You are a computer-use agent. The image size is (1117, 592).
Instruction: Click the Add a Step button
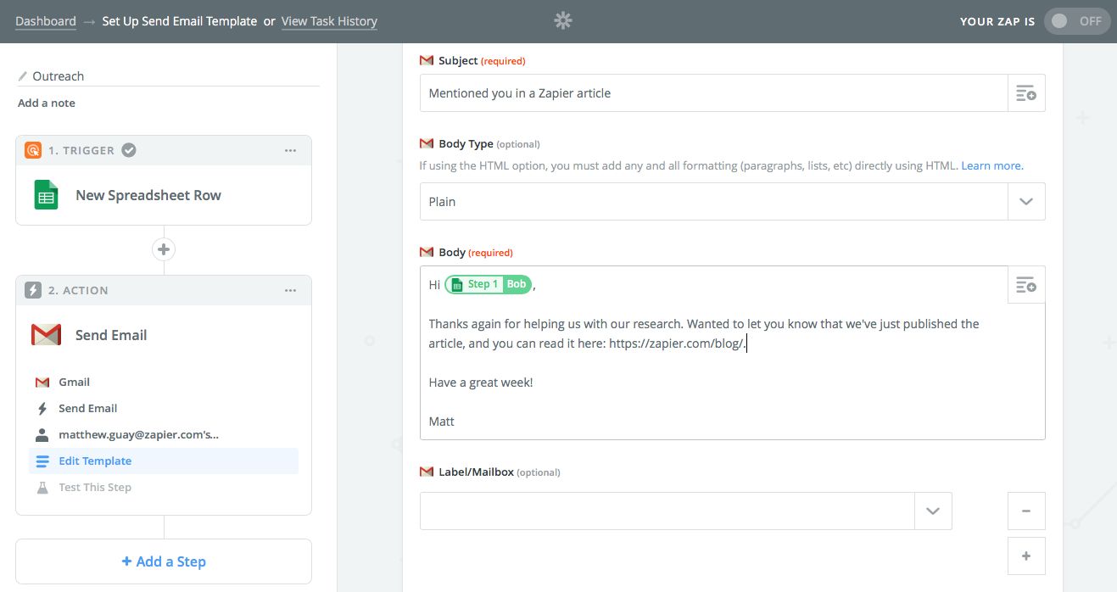pyautogui.click(x=164, y=561)
